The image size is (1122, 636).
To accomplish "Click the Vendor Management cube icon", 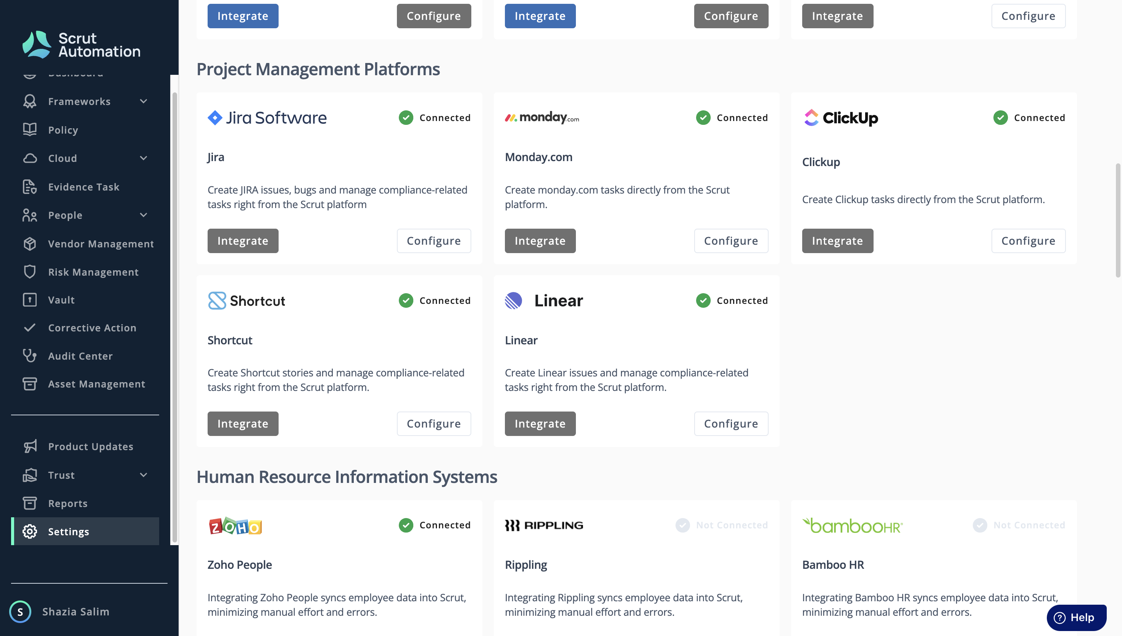I will (x=30, y=243).
